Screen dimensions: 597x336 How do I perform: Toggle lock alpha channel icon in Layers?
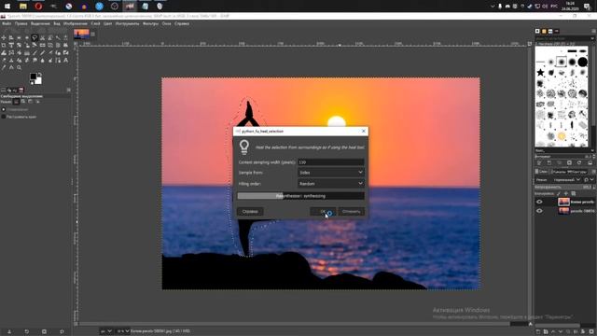tap(574, 194)
